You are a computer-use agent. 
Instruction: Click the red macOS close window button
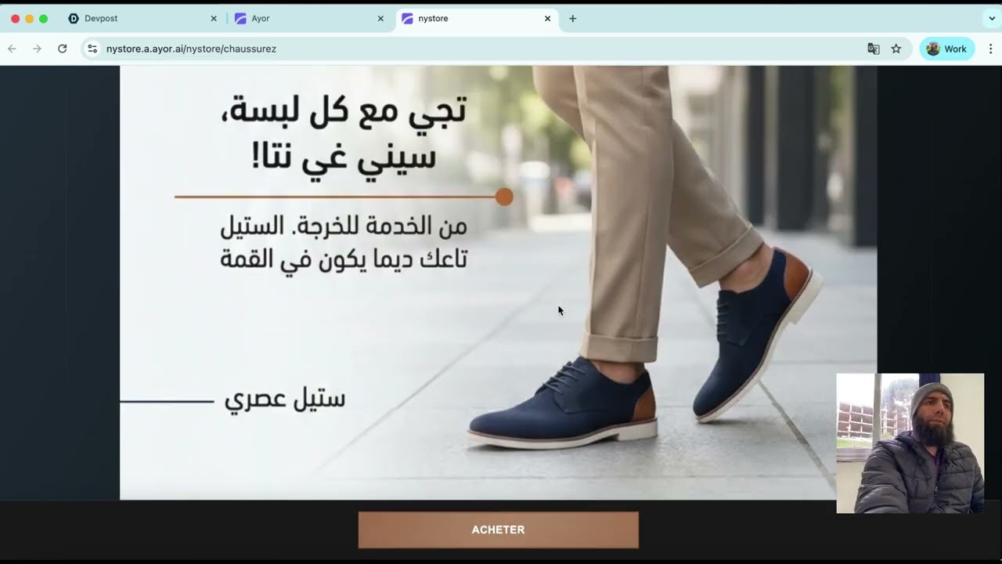[x=15, y=18]
